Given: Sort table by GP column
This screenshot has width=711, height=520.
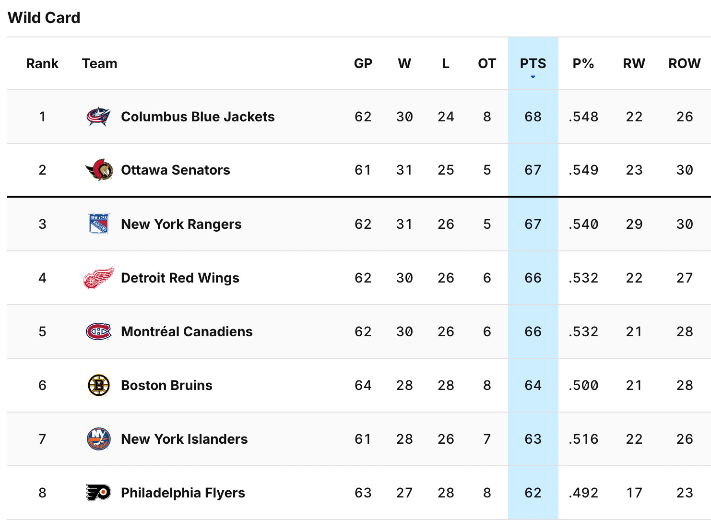Looking at the screenshot, I should [x=363, y=64].
